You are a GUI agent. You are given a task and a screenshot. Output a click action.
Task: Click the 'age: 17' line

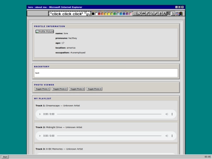coord(60,43)
